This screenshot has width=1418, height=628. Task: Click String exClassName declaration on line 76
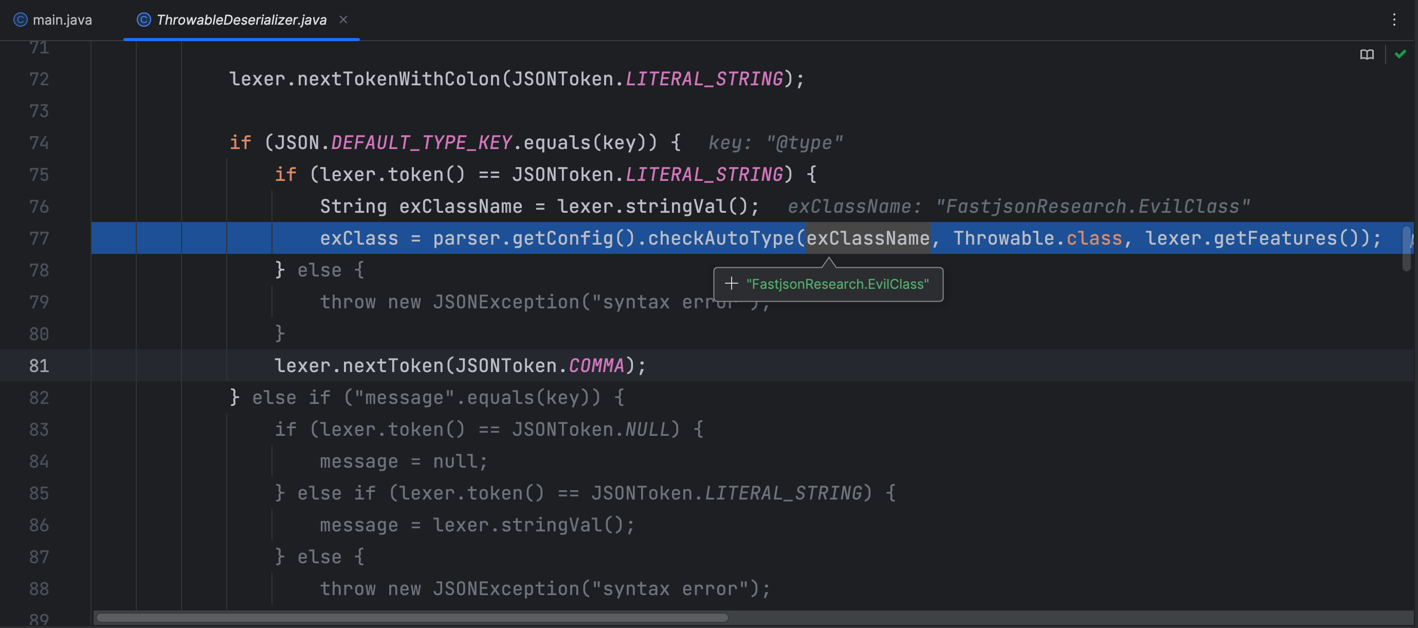[x=421, y=207]
